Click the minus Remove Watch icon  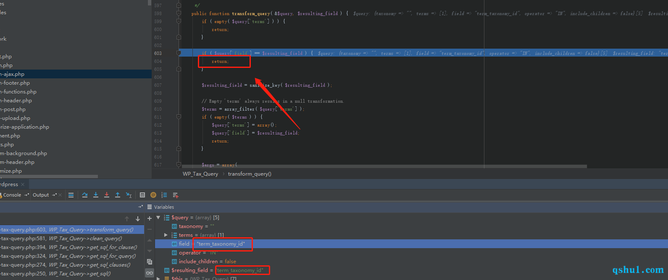pyautogui.click(x=149, y=229)
